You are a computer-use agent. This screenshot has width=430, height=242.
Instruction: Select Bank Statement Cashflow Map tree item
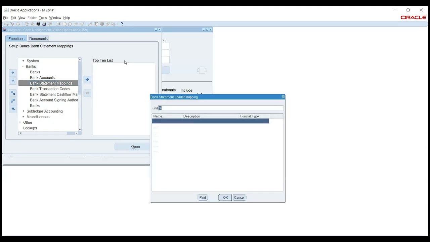(x=54, y=94)
